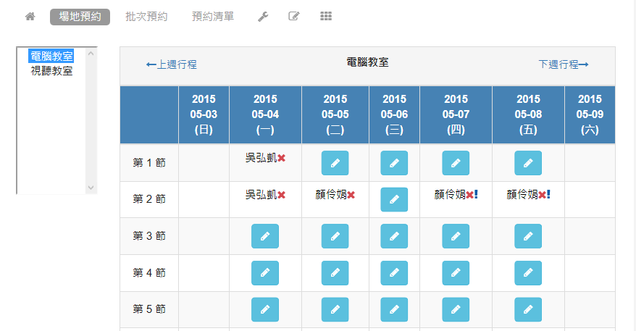
Task: Go to previous week via 上週行程
Action: click(x=172, y=64)
